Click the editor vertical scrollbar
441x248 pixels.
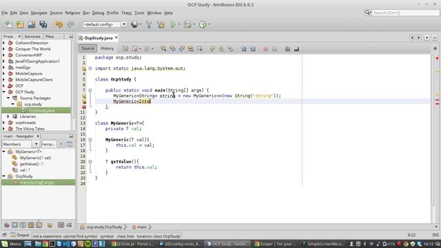(433, 130)
